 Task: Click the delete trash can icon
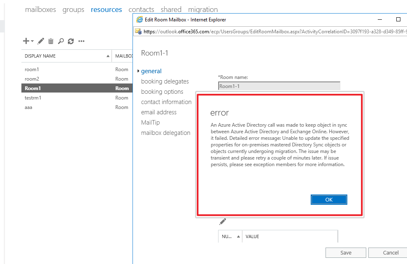[51, 41]
